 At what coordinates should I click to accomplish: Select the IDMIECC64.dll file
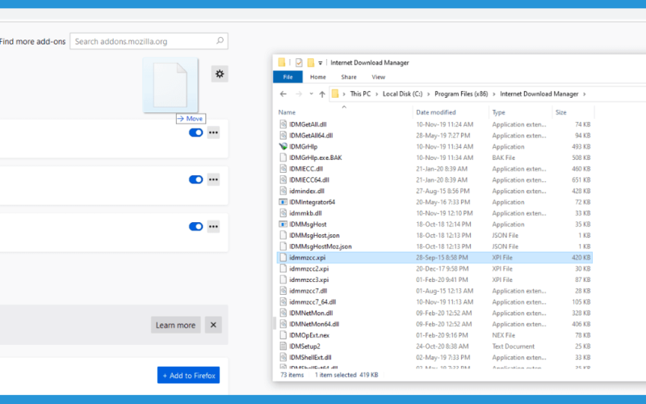(x=309, y=179)
